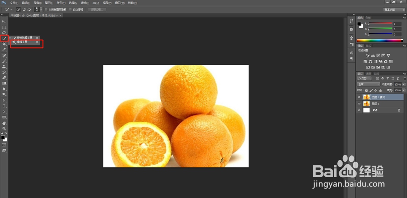Click the green G color slider
Image resolution: width=407 pixels, height=198 pixels.
pyautogui.click(x=380, y=29)
